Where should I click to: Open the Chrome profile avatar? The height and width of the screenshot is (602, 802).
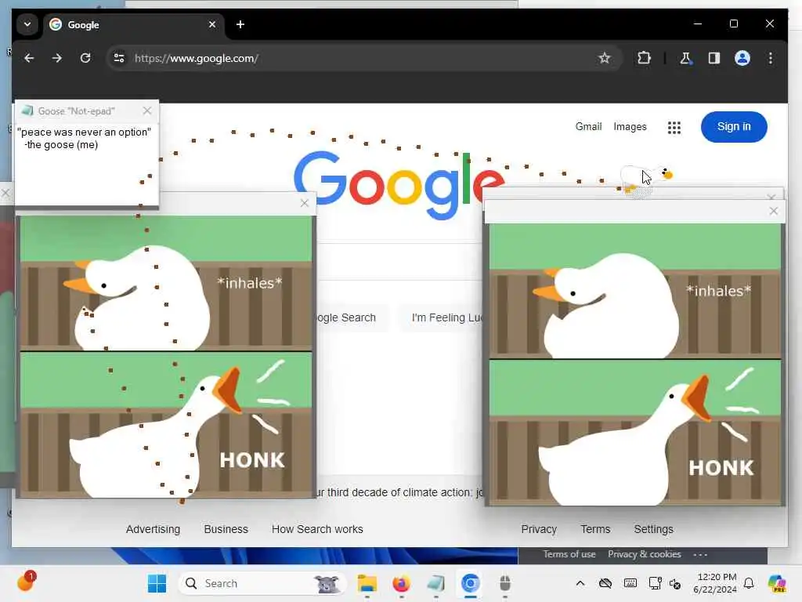coord(742,58)
